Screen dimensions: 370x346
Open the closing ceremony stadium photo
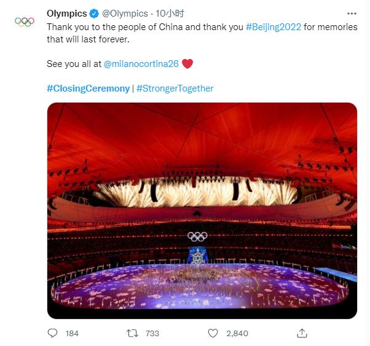(202, 210)
